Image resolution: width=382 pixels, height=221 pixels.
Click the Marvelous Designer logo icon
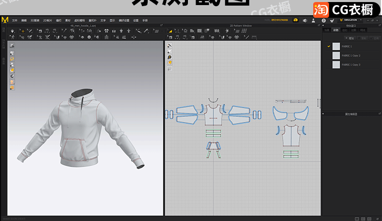pos(5,20)
